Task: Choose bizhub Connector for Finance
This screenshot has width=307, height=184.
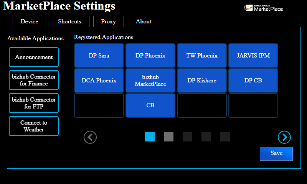Action: tap(34, 80)
